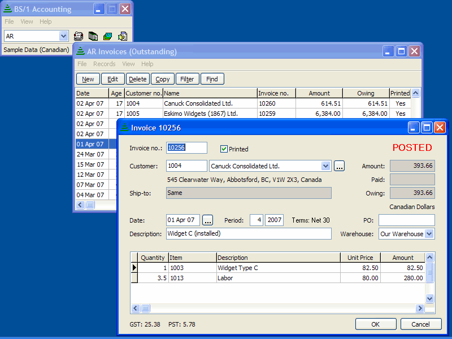Open customer lookup with ellipsis button
This screenshot has height=339, width=452.
coord(339,166)
